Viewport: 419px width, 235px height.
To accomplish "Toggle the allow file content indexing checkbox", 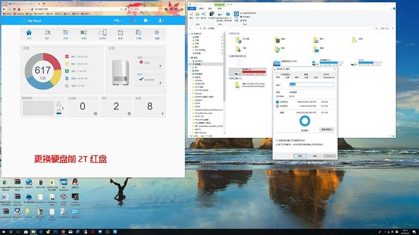I will pyautogui.click(x=277, y=144).
